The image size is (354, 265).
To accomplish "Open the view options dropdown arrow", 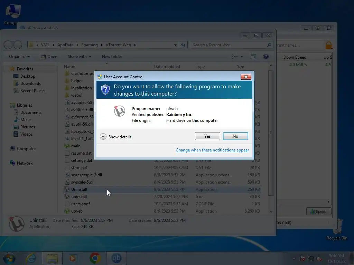I will pos(242,57).
